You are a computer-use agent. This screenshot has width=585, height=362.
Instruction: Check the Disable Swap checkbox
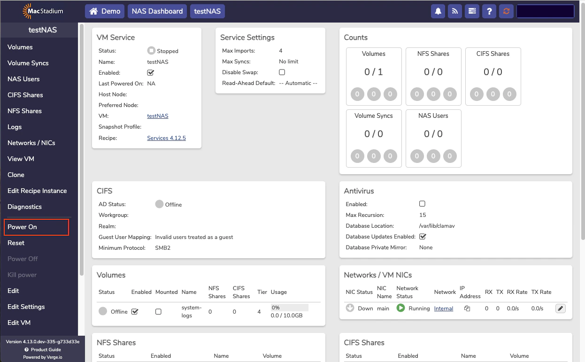click(282, 72)
